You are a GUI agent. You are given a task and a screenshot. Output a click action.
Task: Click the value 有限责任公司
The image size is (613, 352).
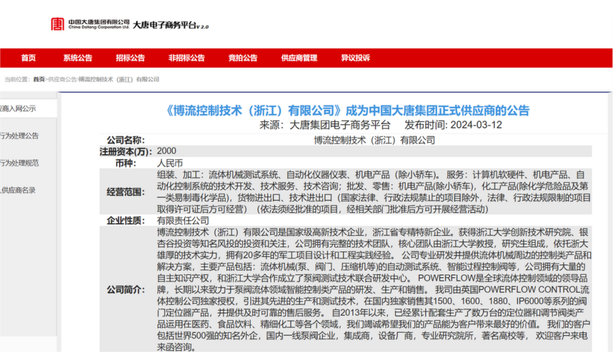coord(183,220)
